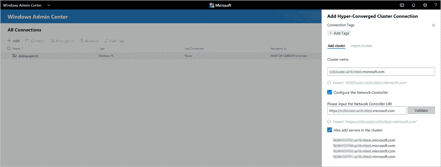Tick the select-all checkbox beside Name

(x=9, y=48)
